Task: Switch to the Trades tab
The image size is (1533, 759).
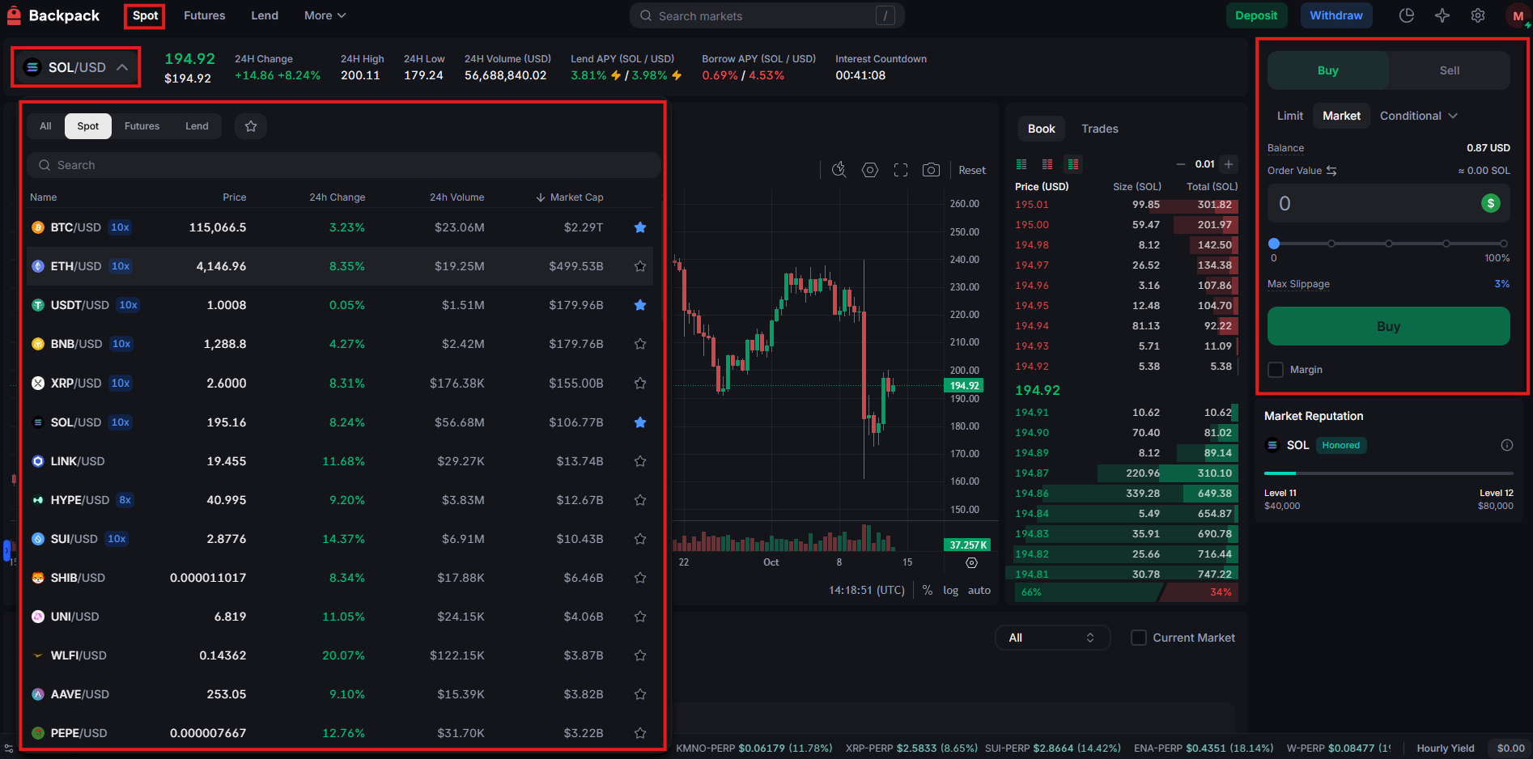Action: point(1100,129)
